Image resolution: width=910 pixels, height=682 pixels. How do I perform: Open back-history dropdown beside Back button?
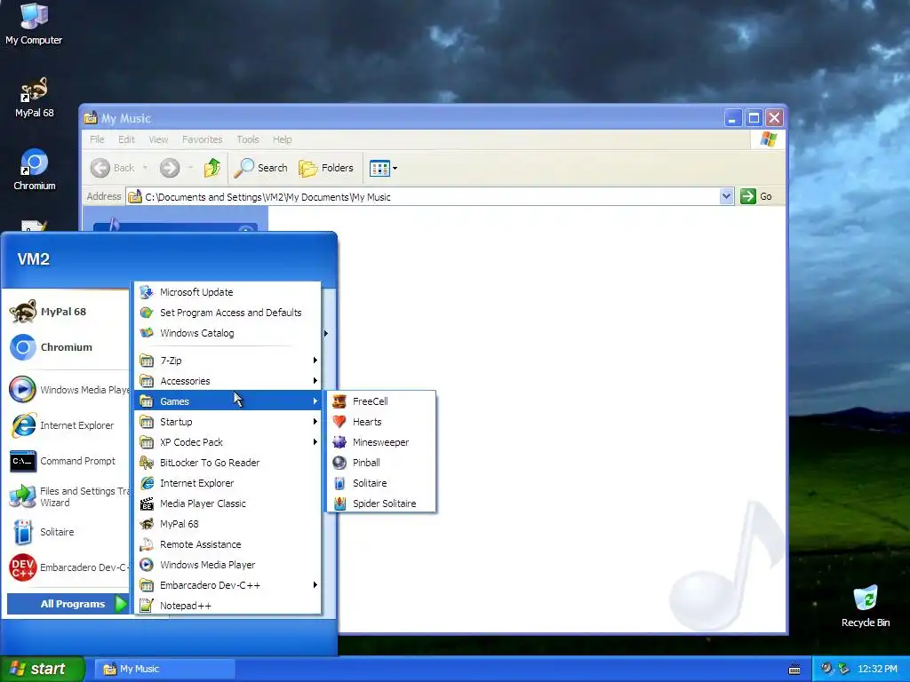click(x=145, y=168)
